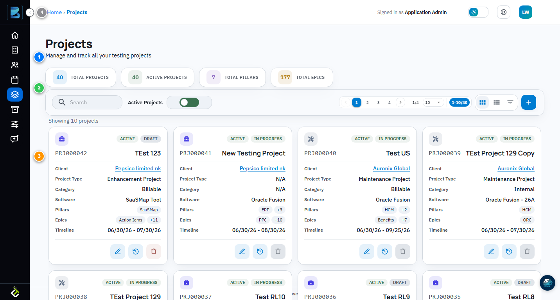
Task: Open the sliders settings sidebar icon
Action: pos(15,124)
